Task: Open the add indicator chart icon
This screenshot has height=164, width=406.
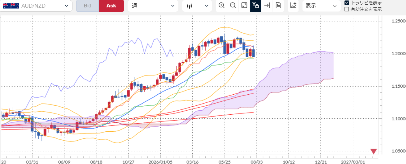Action: tap(293, 6)
